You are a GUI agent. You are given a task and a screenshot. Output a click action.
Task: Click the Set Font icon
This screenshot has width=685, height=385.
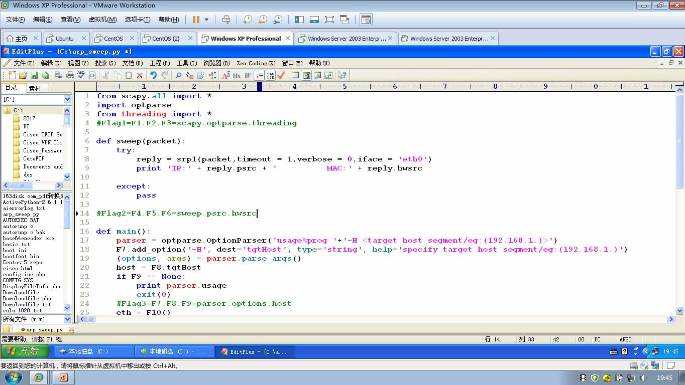pyautogui.click(x=225, y=75)
